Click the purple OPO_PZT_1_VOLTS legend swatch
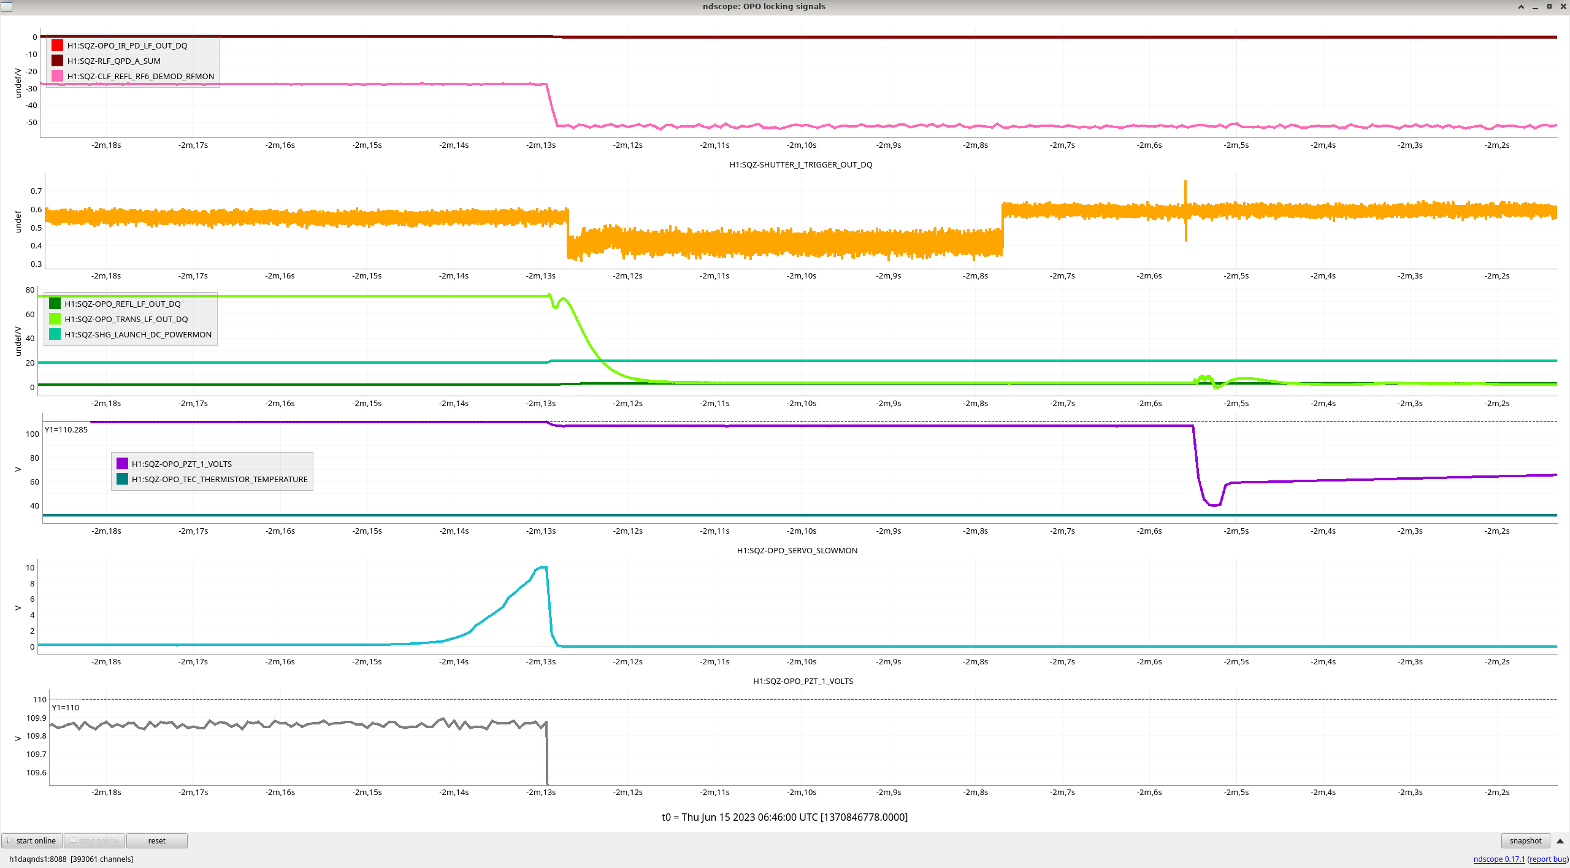Image resolution: width=1570 pixels, height=868 pixels. point(123,464)
